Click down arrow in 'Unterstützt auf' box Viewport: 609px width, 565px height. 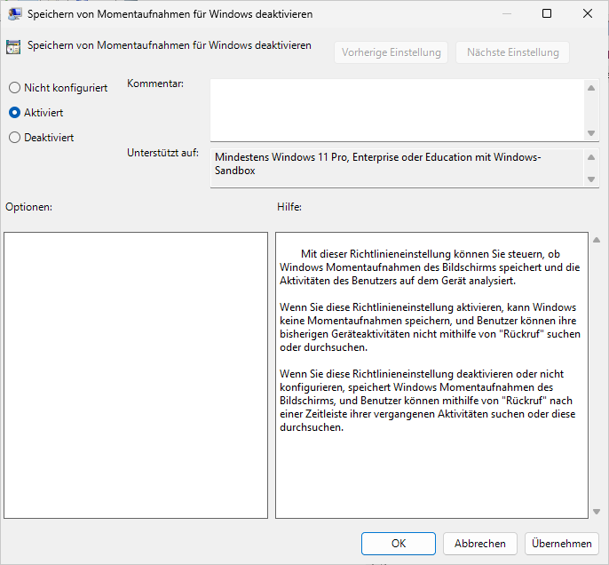pos(591,179)
